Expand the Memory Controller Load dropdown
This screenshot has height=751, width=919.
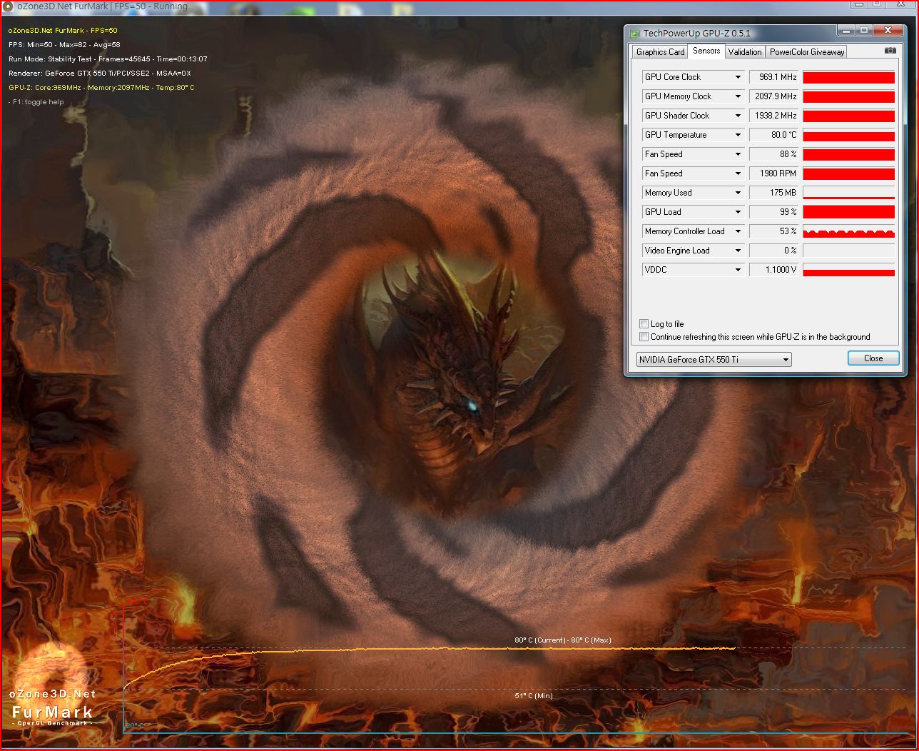[x=738, y=231]
